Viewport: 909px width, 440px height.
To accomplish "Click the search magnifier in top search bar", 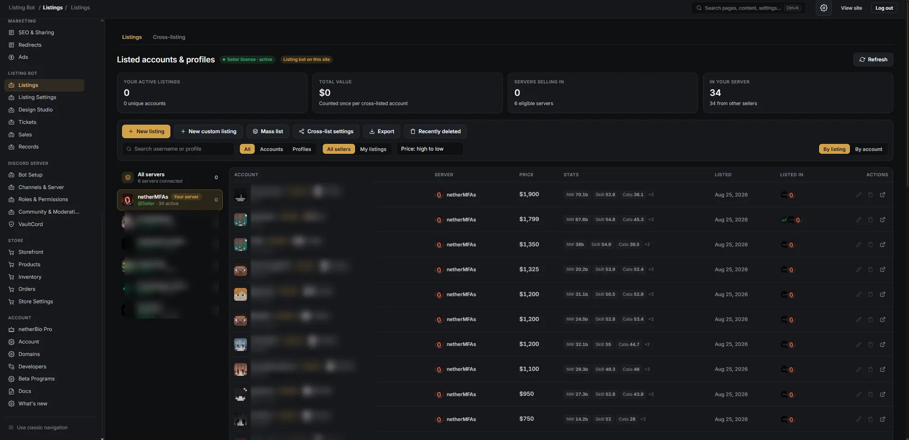I will coord(699,8).
